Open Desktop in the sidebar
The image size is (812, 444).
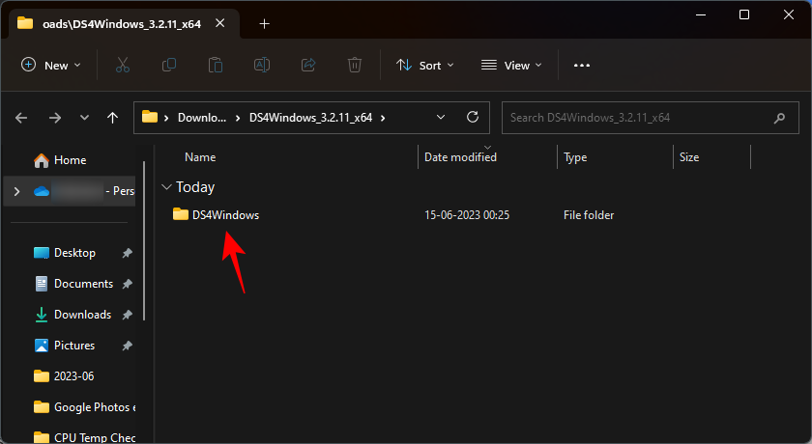pos(65,253)
